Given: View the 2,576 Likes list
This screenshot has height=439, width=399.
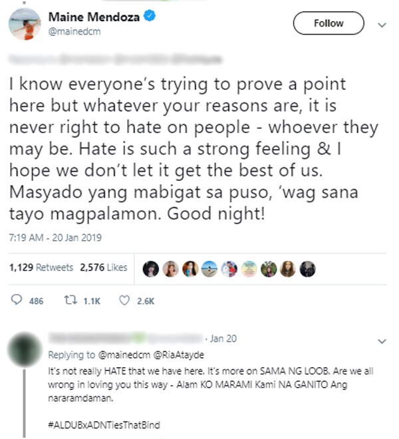Looking at the screenshot, I should pos(104,267).
